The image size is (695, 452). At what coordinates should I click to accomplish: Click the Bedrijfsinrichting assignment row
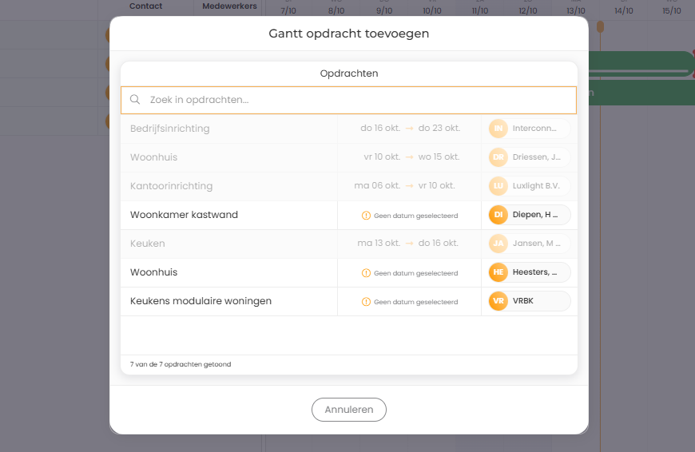tap(170, 129)
